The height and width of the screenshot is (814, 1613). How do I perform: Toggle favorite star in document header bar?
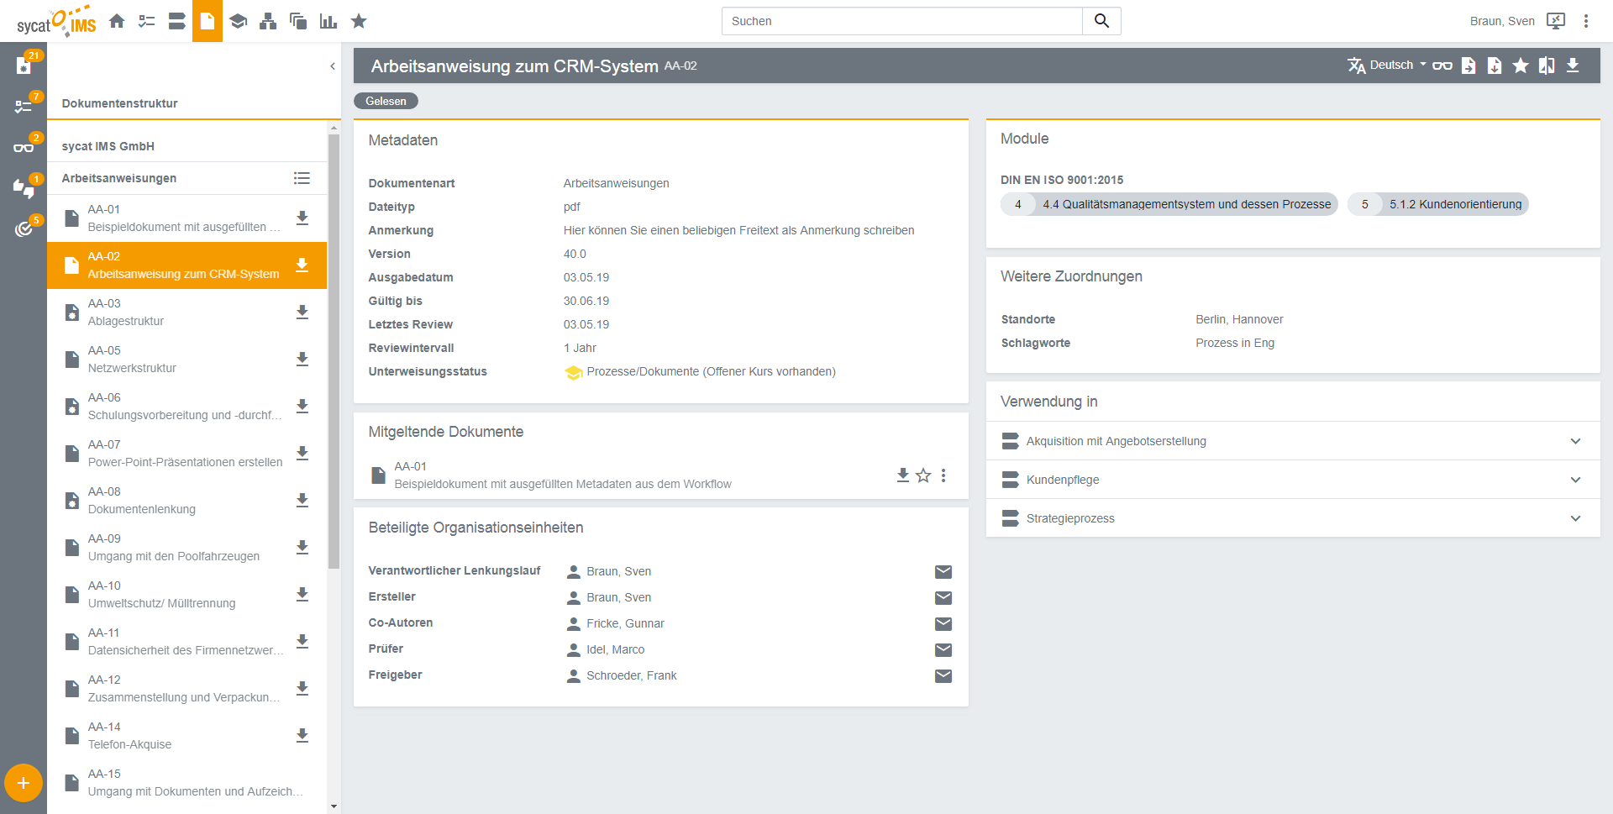[1521, 66]
